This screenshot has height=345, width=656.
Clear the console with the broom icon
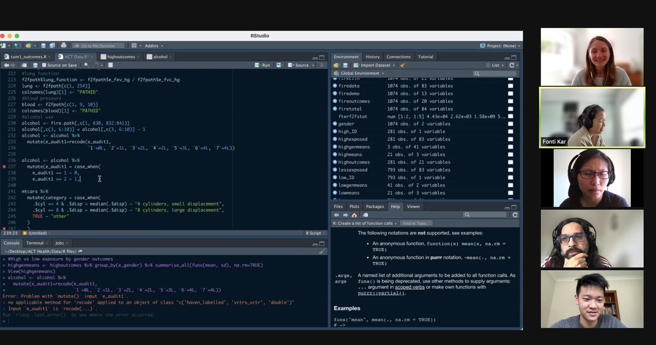click(x=323, y=251)
